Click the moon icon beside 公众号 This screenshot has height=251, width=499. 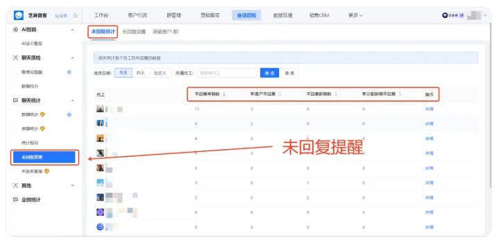click(76, 15)
